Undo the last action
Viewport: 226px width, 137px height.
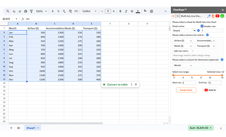pyautogui.click(x=14, y=11)
